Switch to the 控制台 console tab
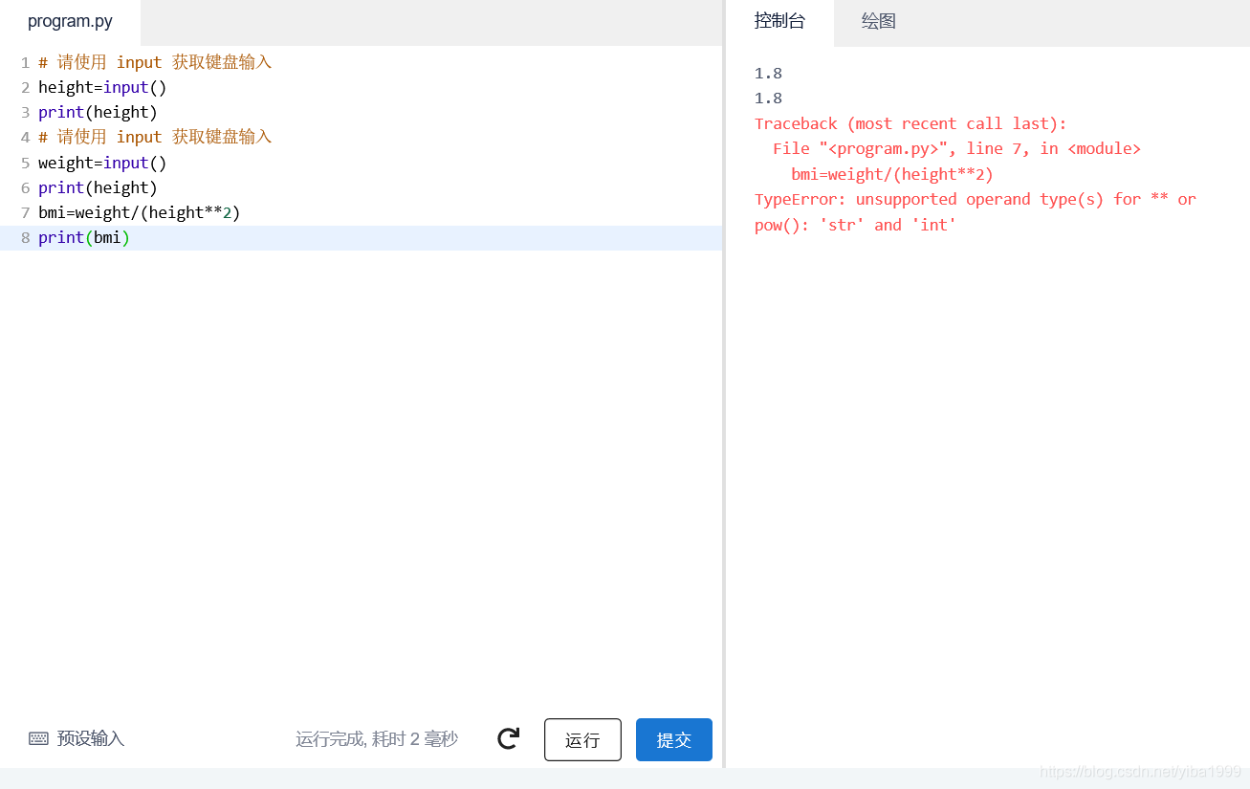Screen dimensions: 1250x789 click(779, 21)
